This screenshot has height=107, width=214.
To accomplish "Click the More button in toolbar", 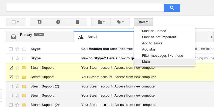I will pos(143,22).
